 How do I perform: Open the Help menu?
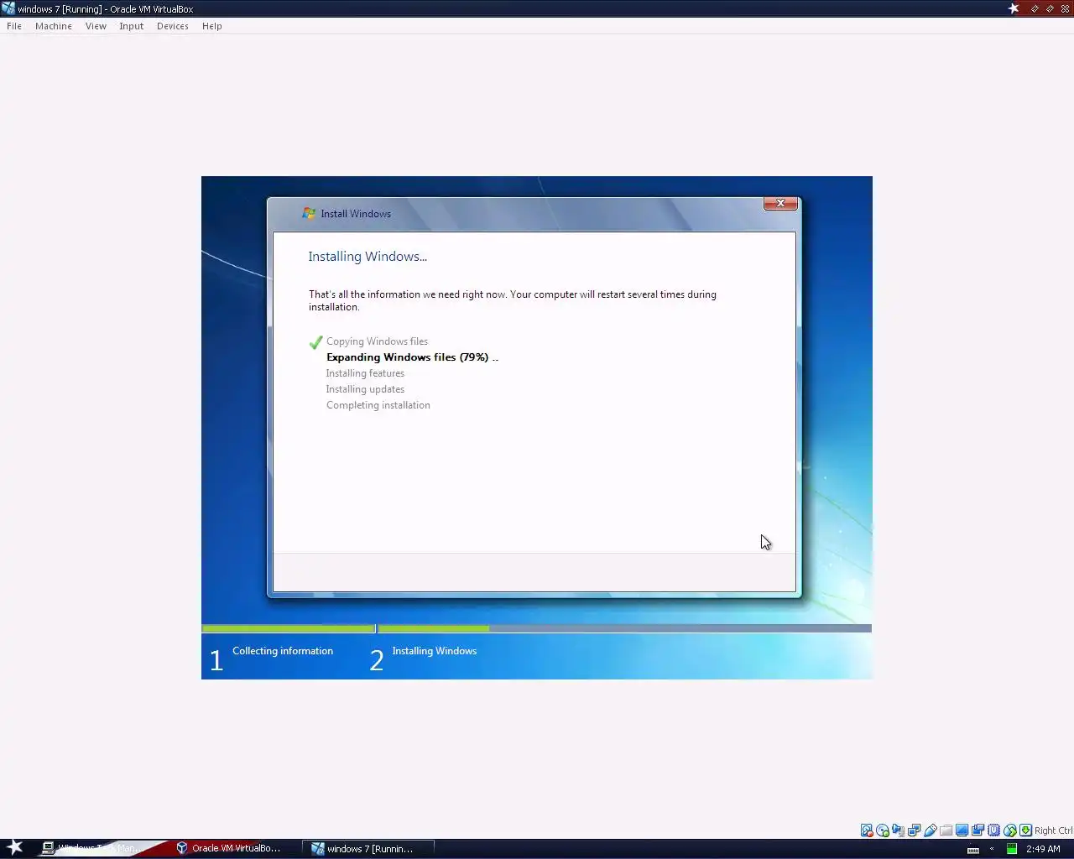pyautogui.click(x=212, y=26)
